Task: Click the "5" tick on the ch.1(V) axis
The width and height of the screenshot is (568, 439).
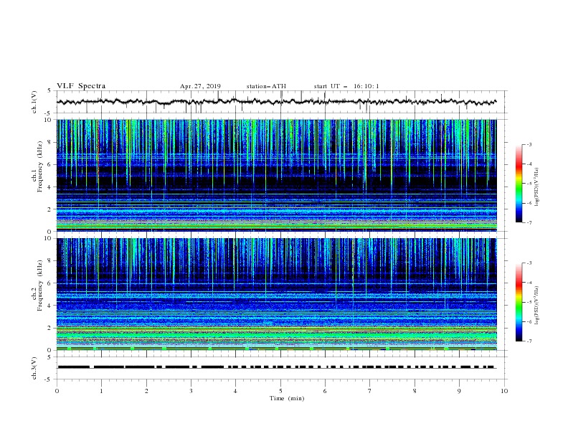Action: [49, 91]
